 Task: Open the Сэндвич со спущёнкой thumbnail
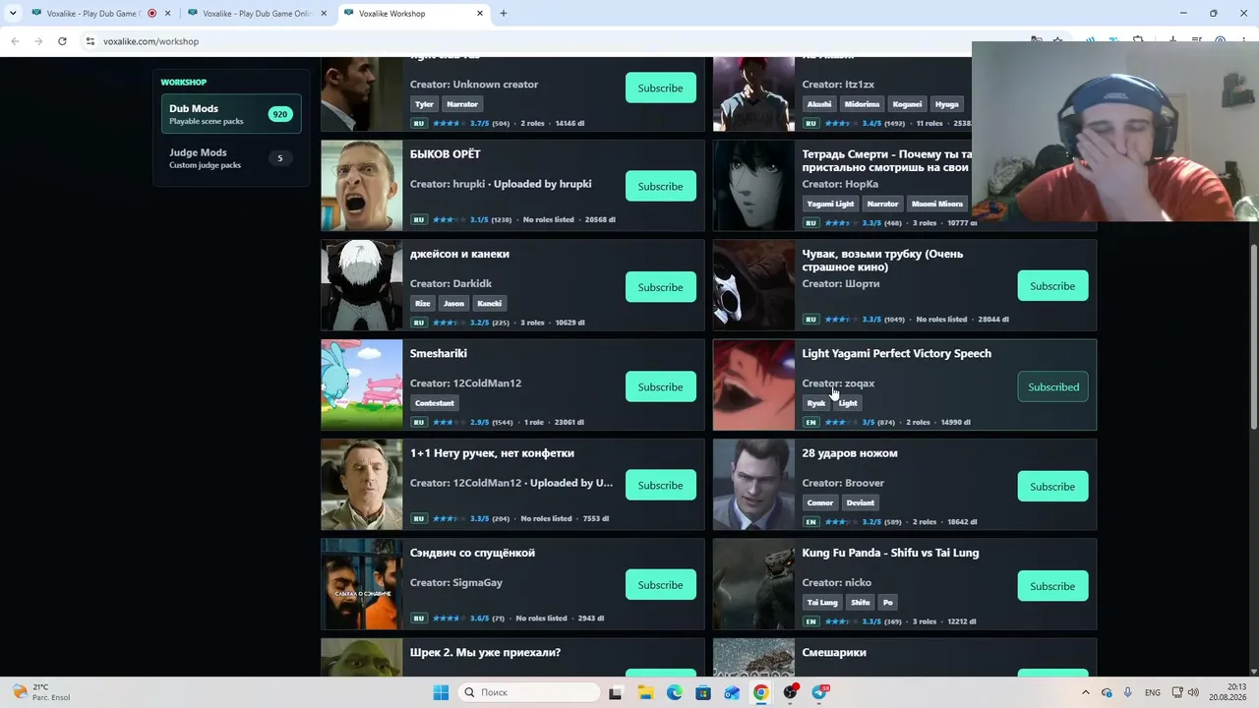pyautogui.click(x=362, y=584)
